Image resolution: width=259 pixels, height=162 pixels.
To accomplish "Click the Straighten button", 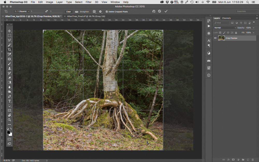I will [x=82, y=12].
